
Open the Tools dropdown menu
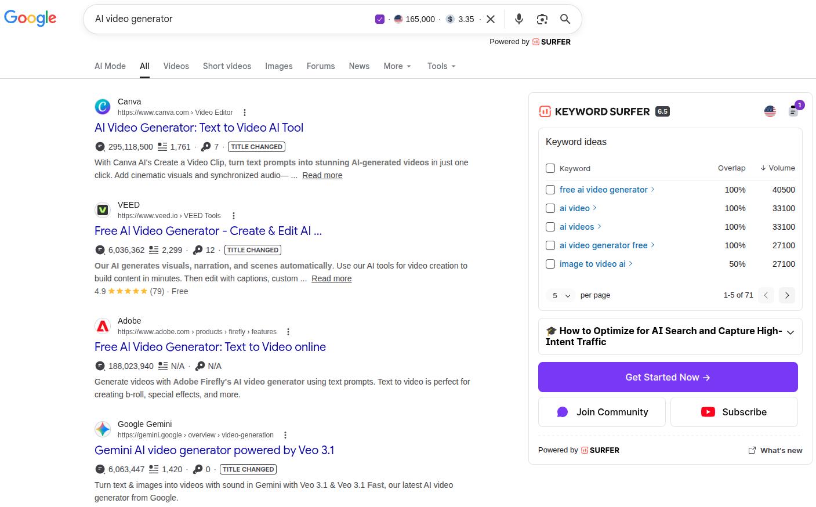(x=441, y=66)
